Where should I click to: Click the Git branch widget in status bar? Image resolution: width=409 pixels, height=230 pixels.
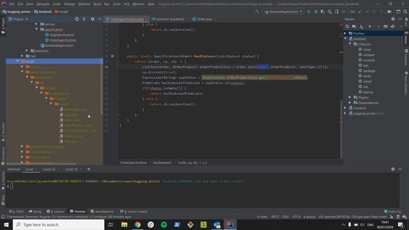pyautogui.click(x=352, y=217)
